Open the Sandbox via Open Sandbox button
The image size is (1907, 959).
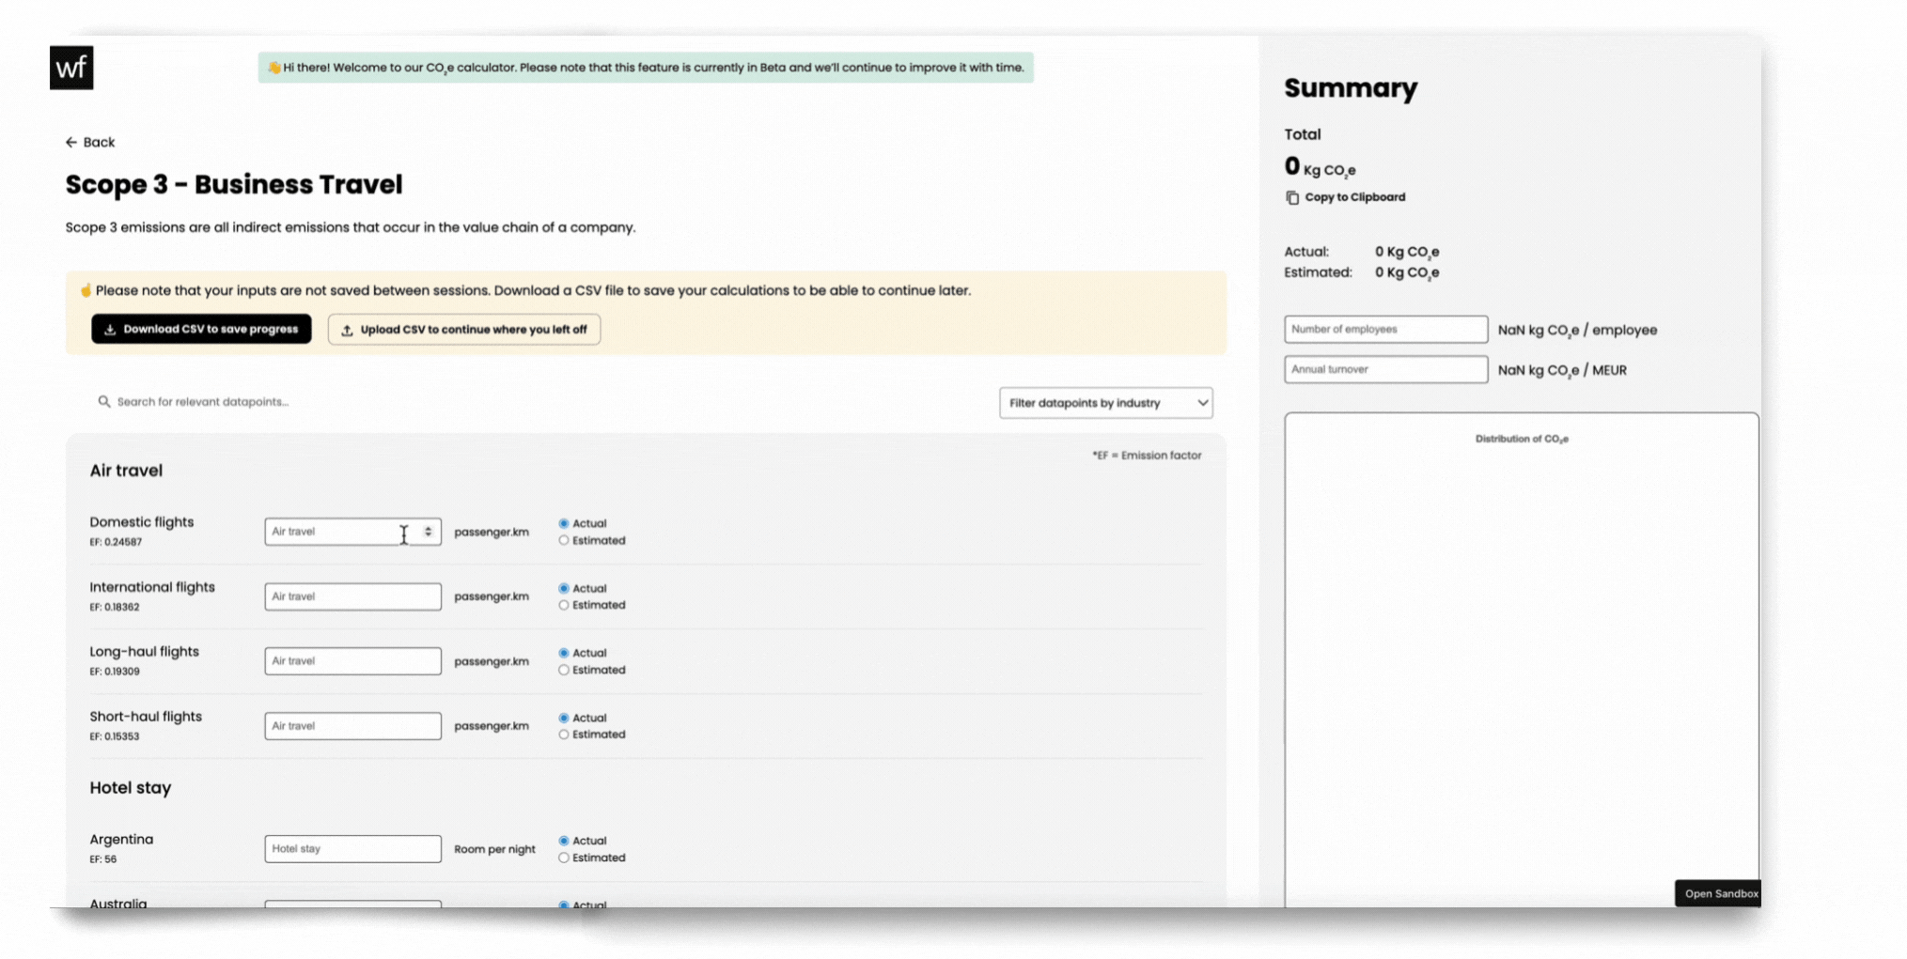1718,893
